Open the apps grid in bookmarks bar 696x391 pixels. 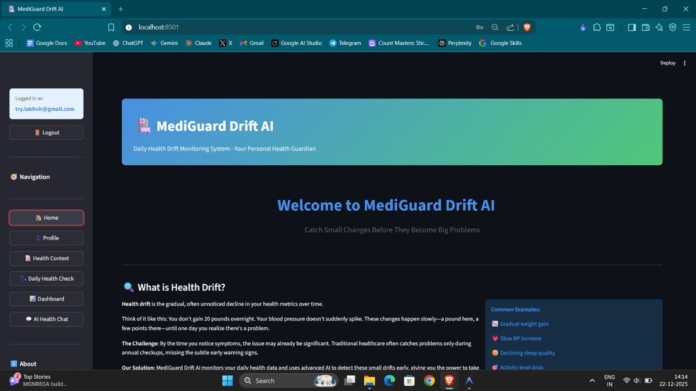(x=9, y=43)
